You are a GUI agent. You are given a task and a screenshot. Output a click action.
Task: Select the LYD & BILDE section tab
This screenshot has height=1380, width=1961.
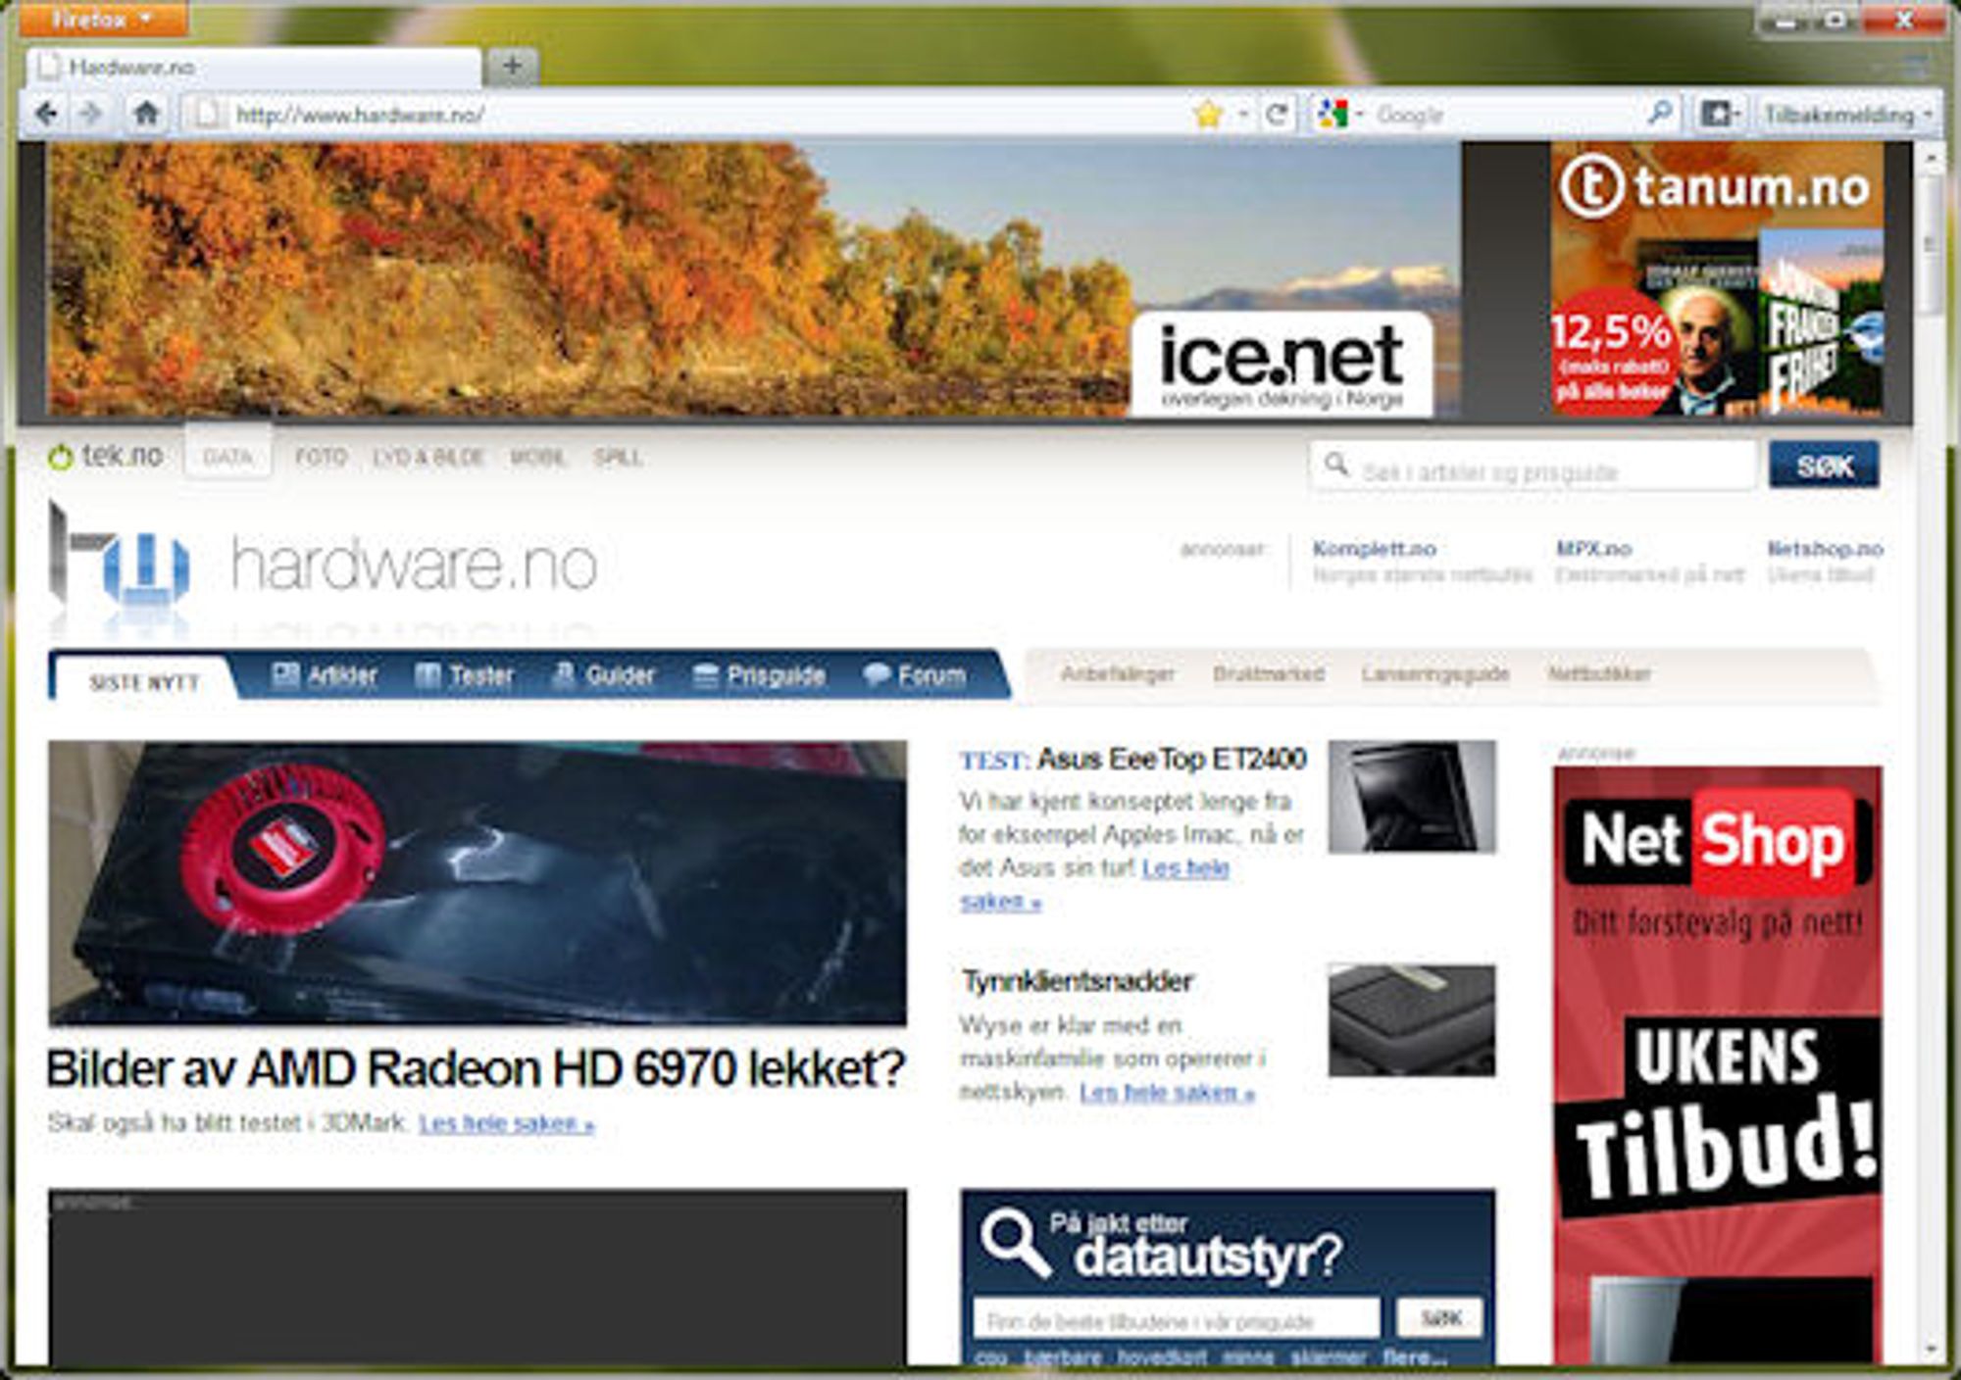pyautogui.click(x=428, y=458)
